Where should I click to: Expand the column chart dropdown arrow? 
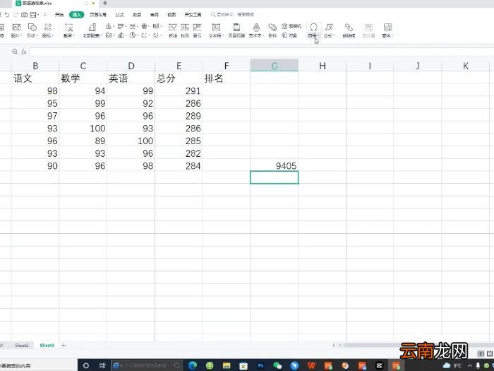pos(114,26)
